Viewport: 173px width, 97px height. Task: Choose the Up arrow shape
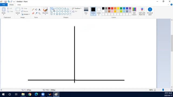[68, 11]
